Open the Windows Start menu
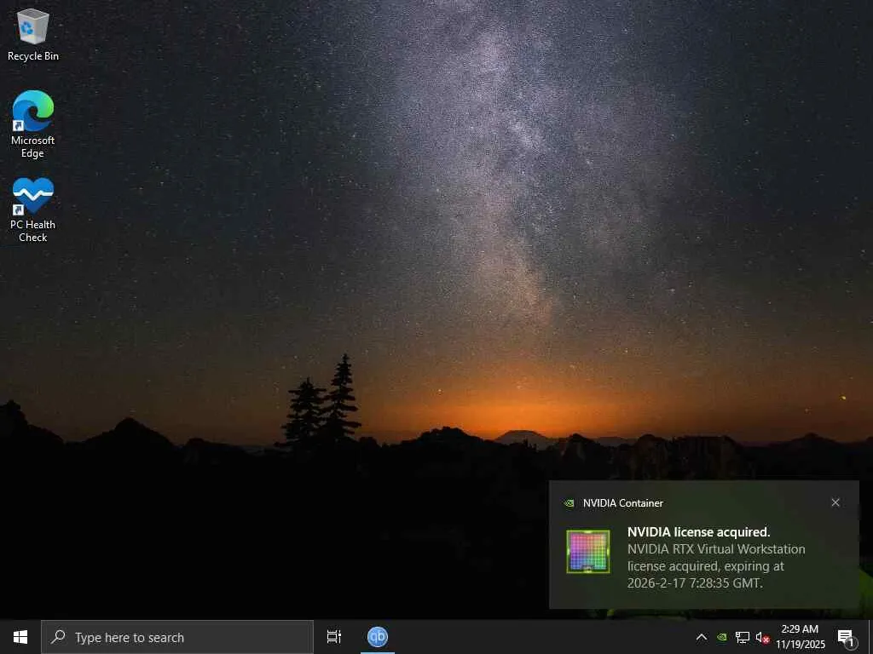The image size is (873, 654). (20, 637)
